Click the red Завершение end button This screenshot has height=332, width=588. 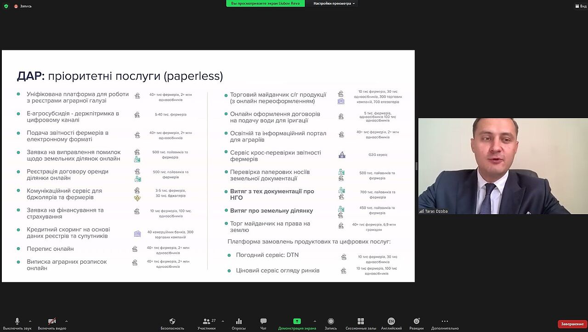coord(572,324)
